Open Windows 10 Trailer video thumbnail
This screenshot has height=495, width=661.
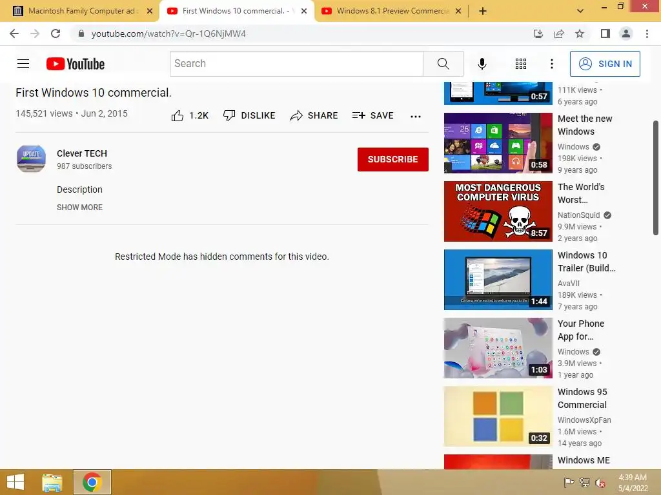point(498,280)
